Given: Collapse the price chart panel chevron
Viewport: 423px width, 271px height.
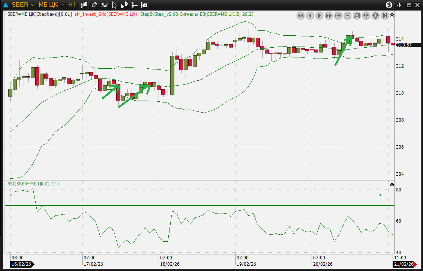Looking at the screenshot, I should tap(392, 15).
